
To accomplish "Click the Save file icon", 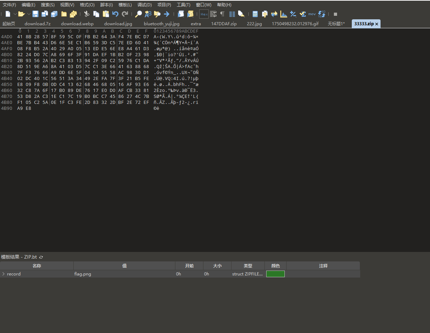I will (x=35, y=14).
